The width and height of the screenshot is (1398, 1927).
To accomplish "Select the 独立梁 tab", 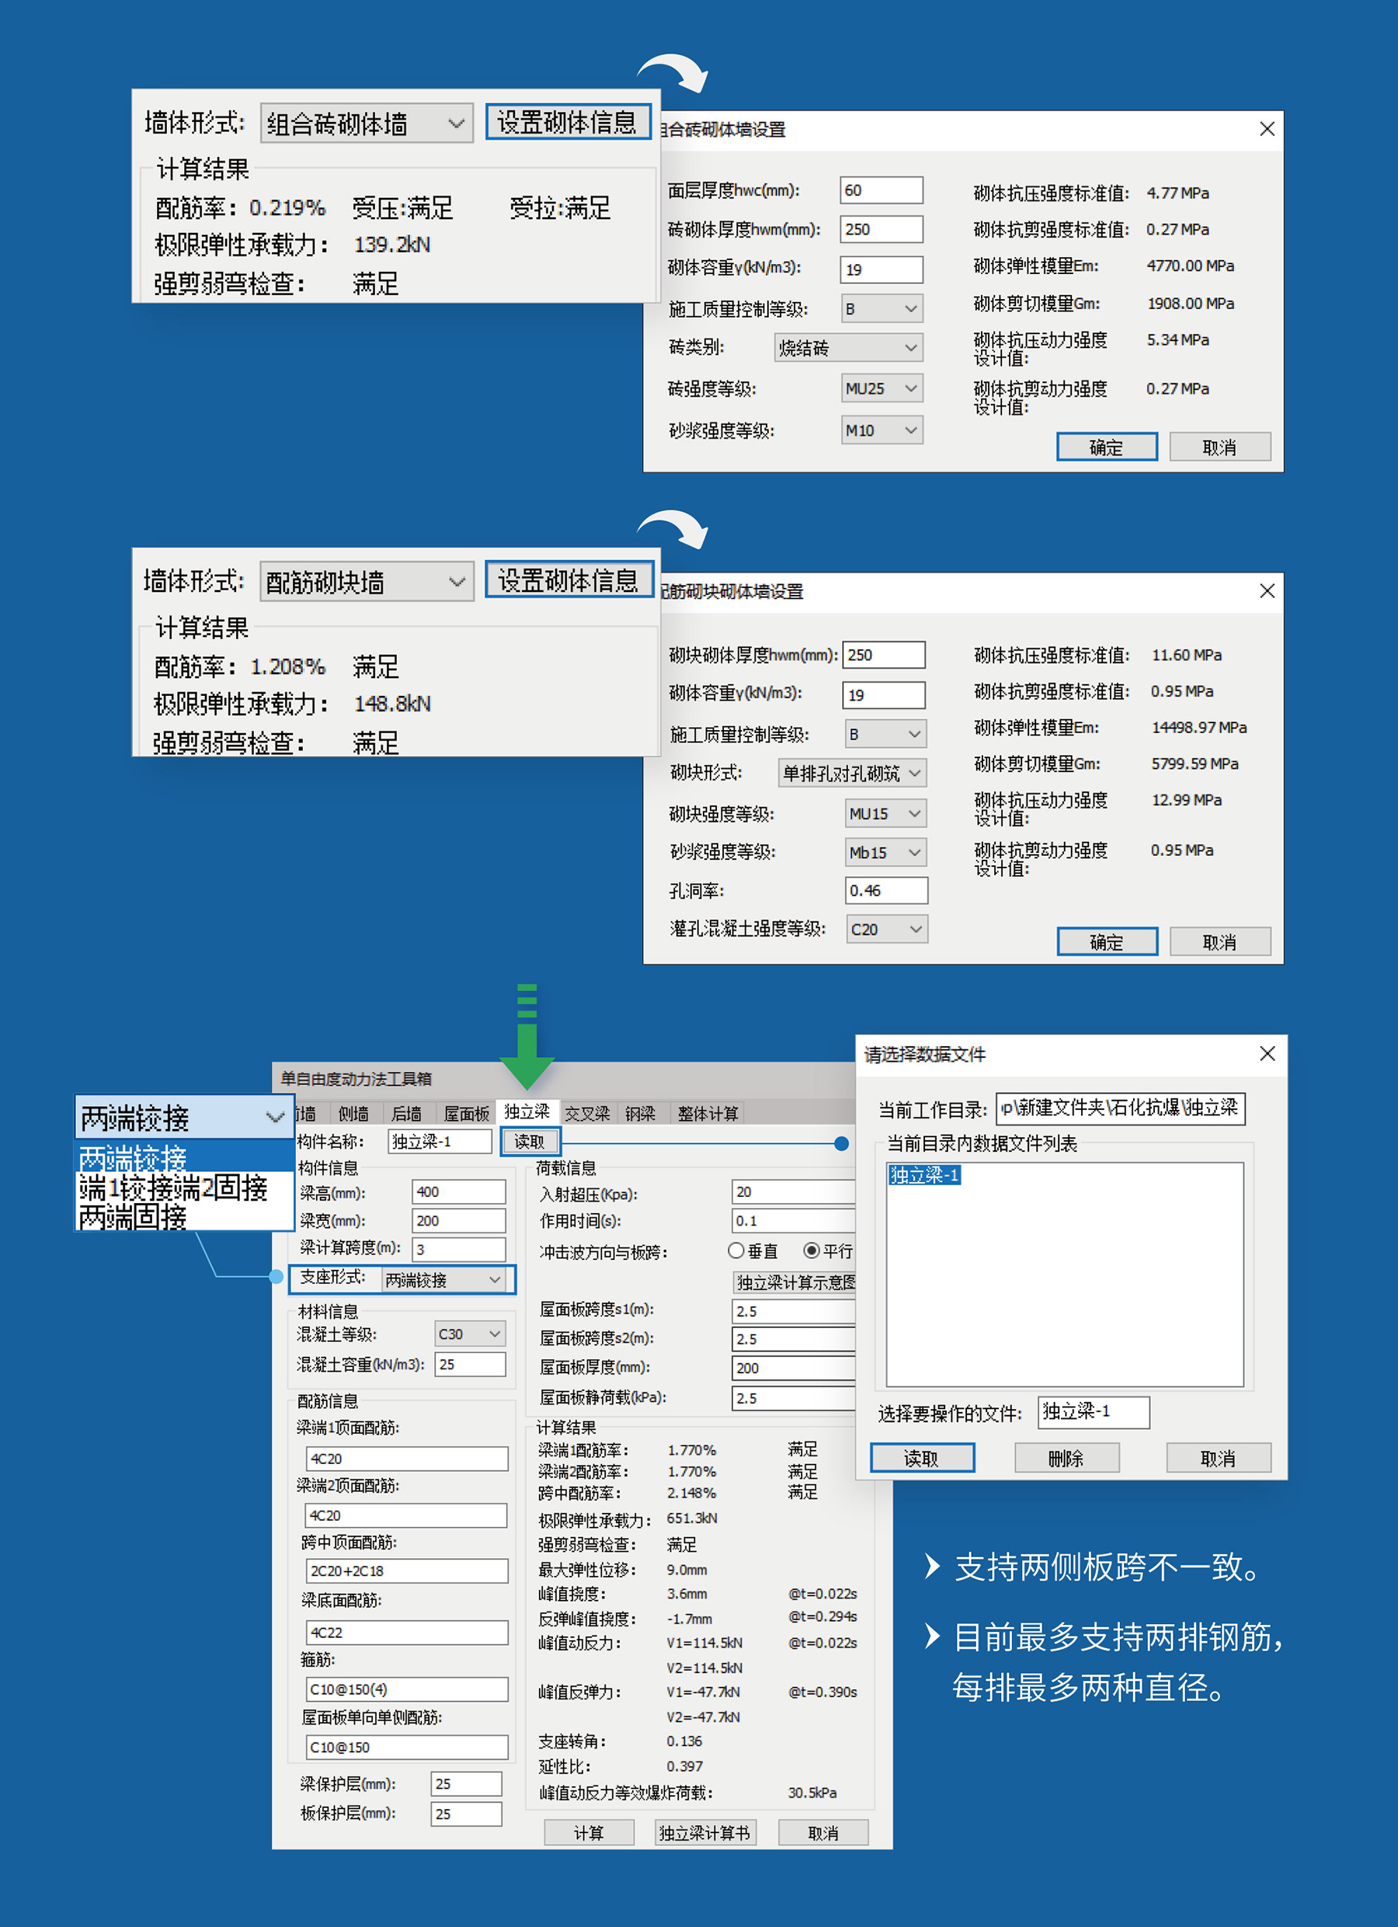I will (x=527, y=1111).
